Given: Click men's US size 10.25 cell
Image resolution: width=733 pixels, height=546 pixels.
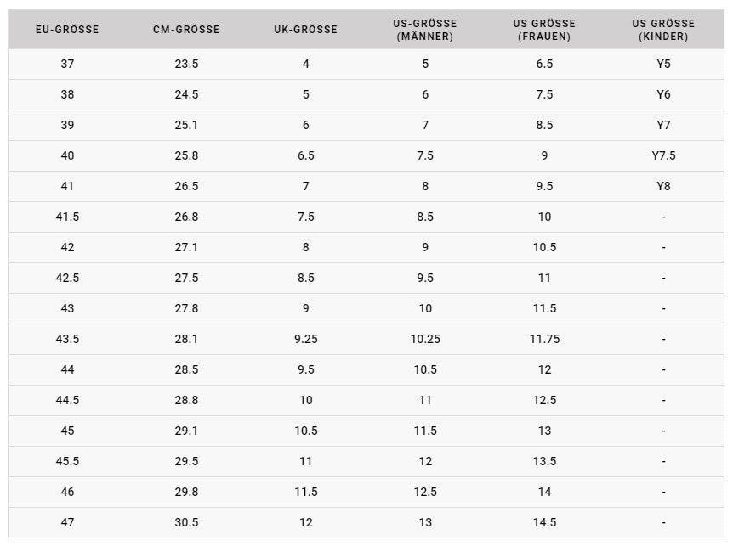Looking at the screenshot, I should pos(425,339).
